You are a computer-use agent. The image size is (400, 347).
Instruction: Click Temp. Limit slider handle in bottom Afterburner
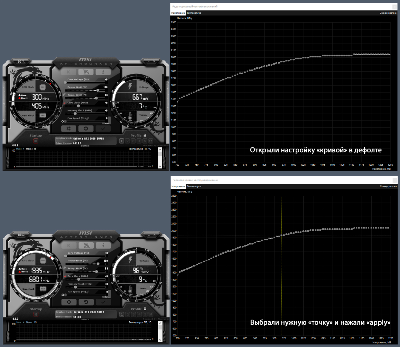pos(96,272)
